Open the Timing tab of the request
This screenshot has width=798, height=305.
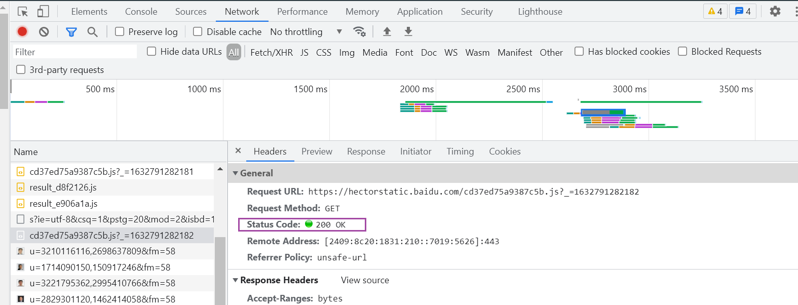click(460, 151)
